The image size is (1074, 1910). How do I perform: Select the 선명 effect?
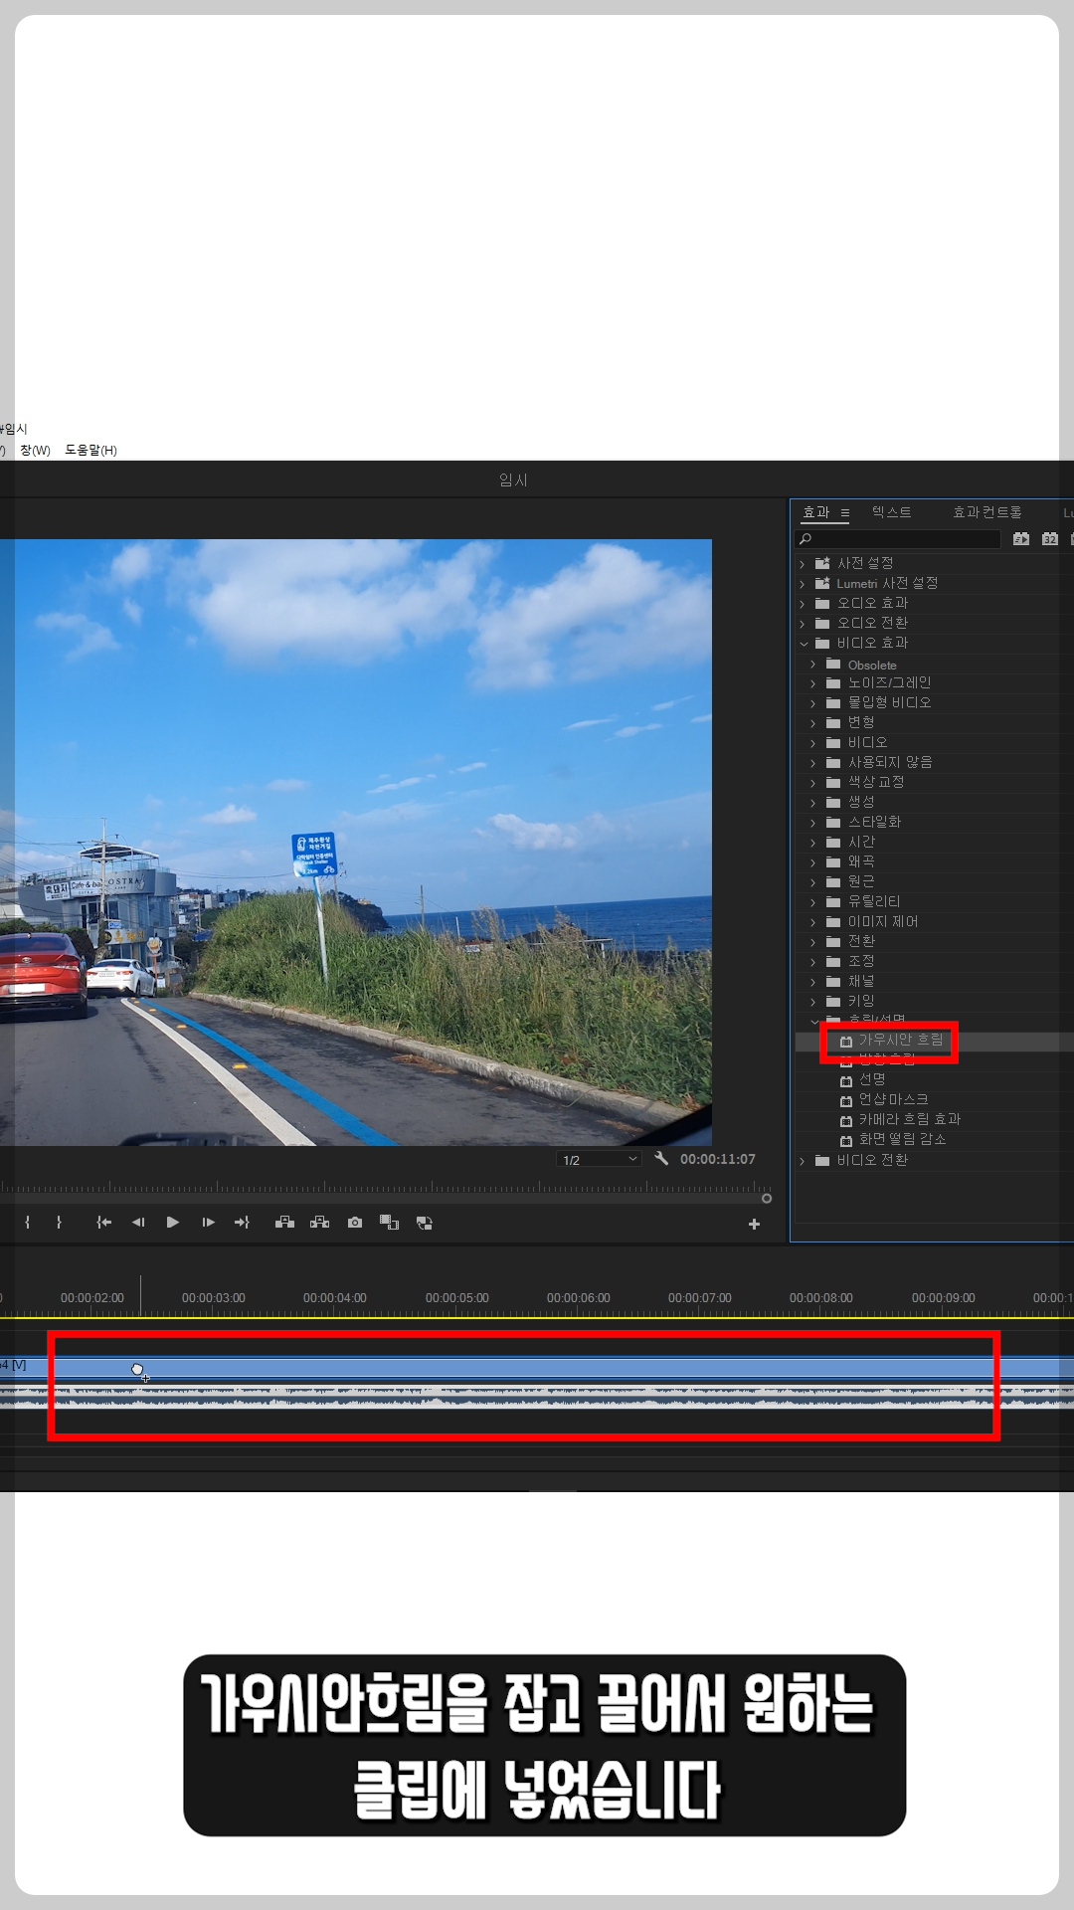point(872,1079)
